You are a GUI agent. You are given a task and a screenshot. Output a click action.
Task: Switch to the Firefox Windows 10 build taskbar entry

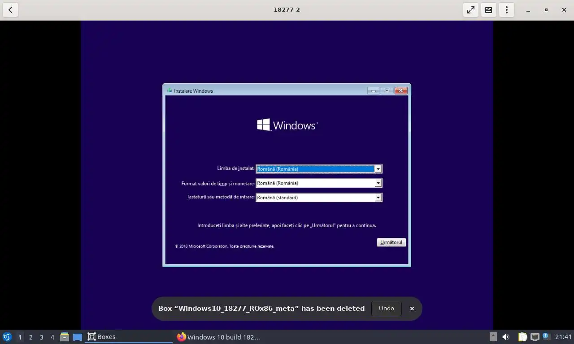(x=218, y=337)
